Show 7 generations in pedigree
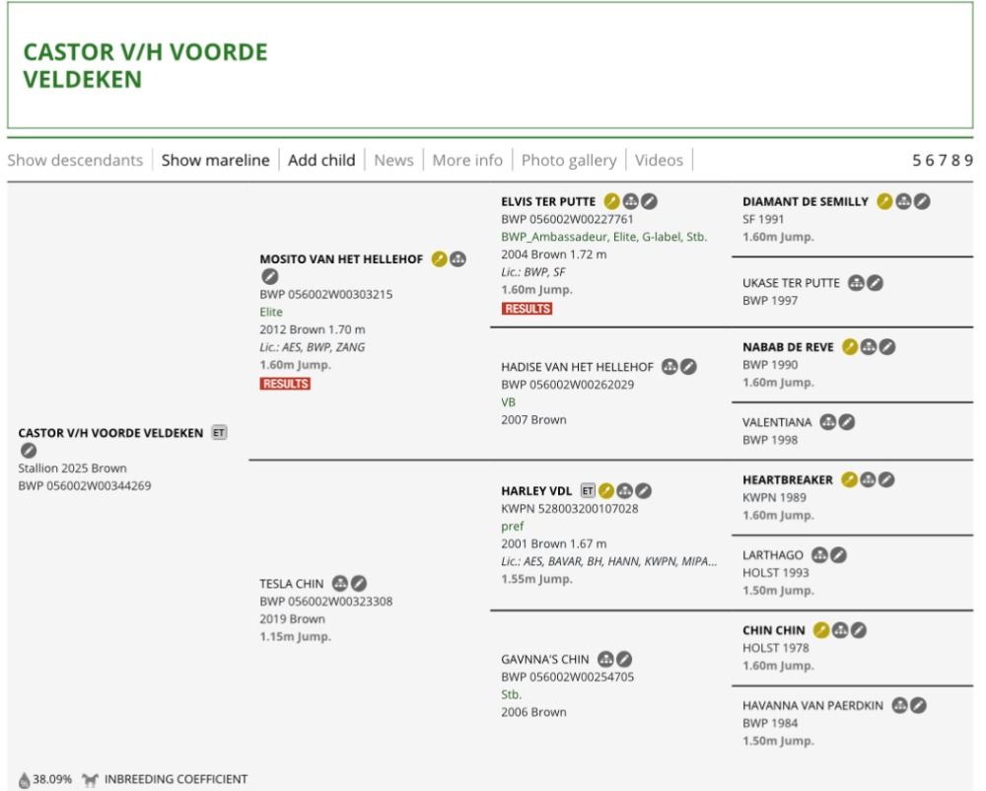This screenshot has height=791, width=986. 943,161
